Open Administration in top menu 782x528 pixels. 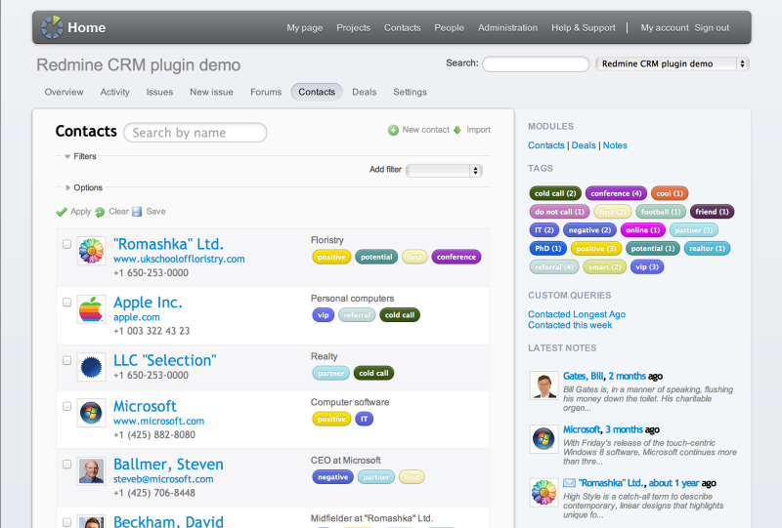click(x=507, y=28)
